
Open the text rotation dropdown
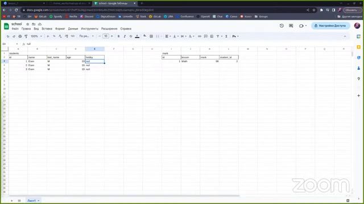pyautogui.click(x=191, y=36)
